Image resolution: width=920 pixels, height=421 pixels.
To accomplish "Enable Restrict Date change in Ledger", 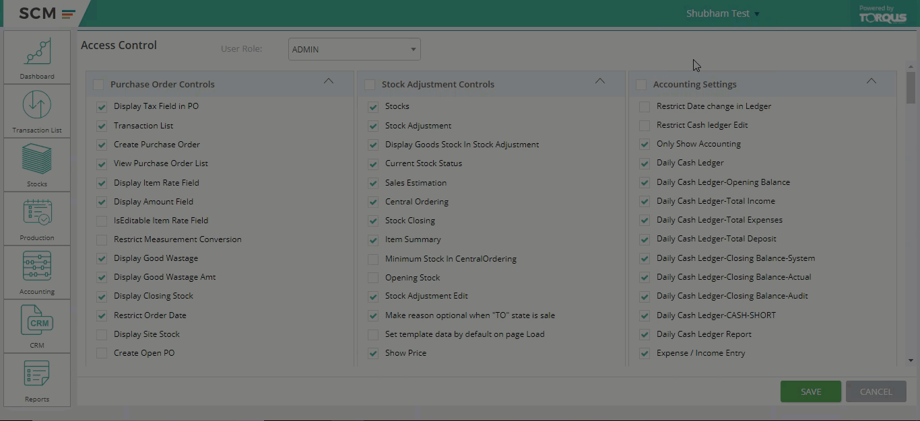I will 645,106.
